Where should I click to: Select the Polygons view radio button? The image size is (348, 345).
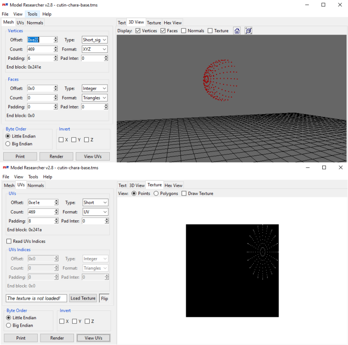156,193
